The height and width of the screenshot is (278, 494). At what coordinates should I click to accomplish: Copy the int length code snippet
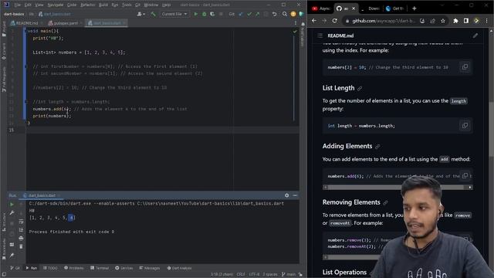(x=465, y=125)
